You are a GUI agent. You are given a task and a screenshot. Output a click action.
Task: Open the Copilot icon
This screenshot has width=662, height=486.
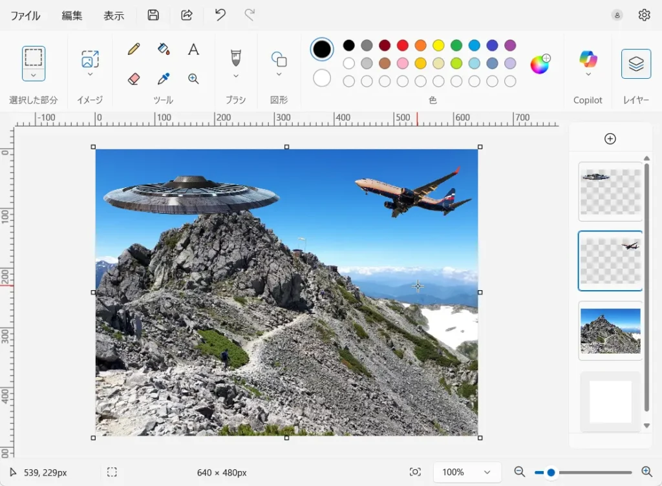tap(588, 59)
